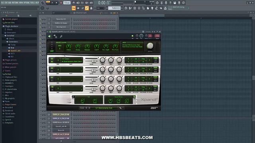Open the Playlist view icon
This screenshot has height=143, width=255.
tap(126, 8)
